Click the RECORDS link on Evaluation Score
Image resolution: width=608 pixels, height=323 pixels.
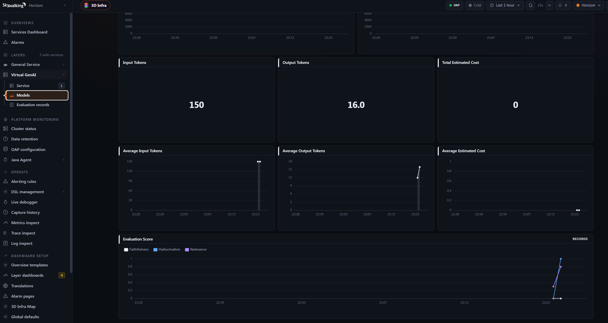pos(580,239)
